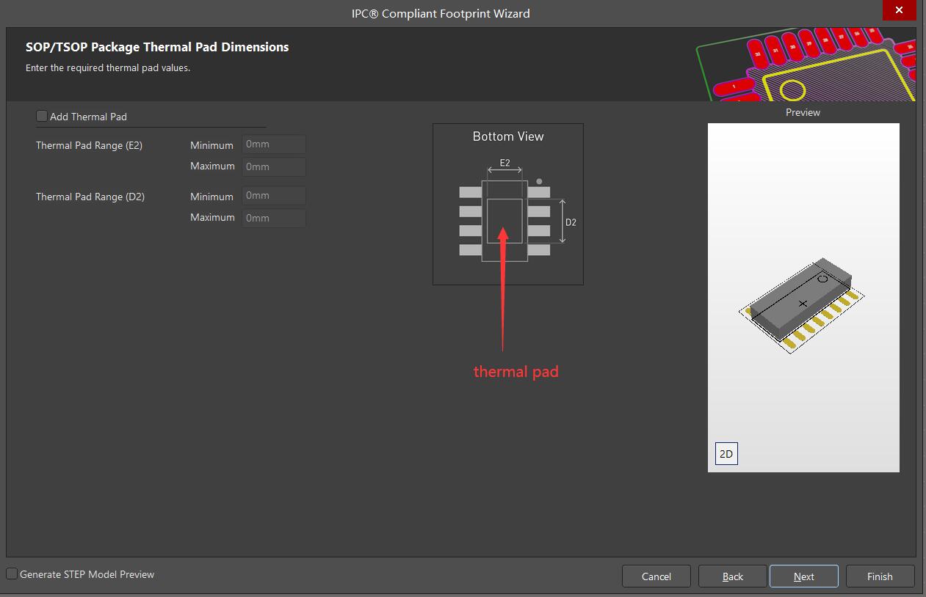The image size is (926, 597).
Task: Click the Thermal Pad Range (D2) label
Action: 90,197
